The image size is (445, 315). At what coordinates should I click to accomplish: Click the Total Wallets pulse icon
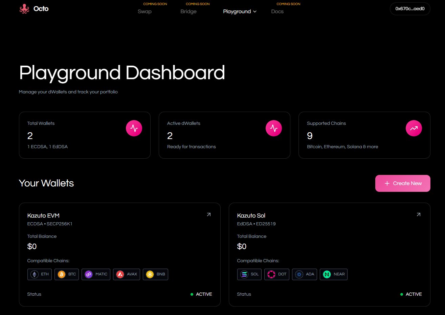point(134,129)
